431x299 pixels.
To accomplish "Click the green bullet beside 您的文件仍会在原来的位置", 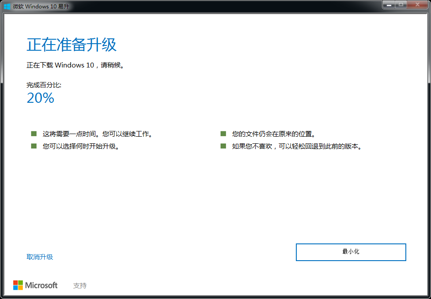I will 223,134.
